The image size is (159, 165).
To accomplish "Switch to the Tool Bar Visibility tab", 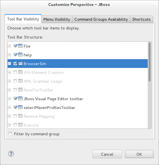I will pos(23,19).
